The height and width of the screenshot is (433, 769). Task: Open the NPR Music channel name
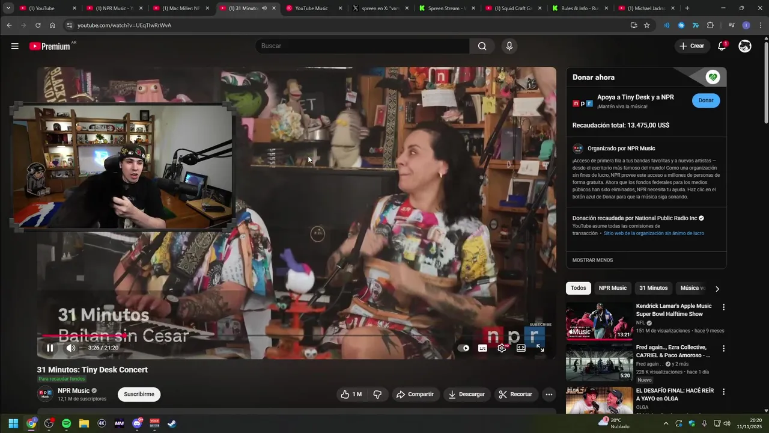[x=73, y=391]
